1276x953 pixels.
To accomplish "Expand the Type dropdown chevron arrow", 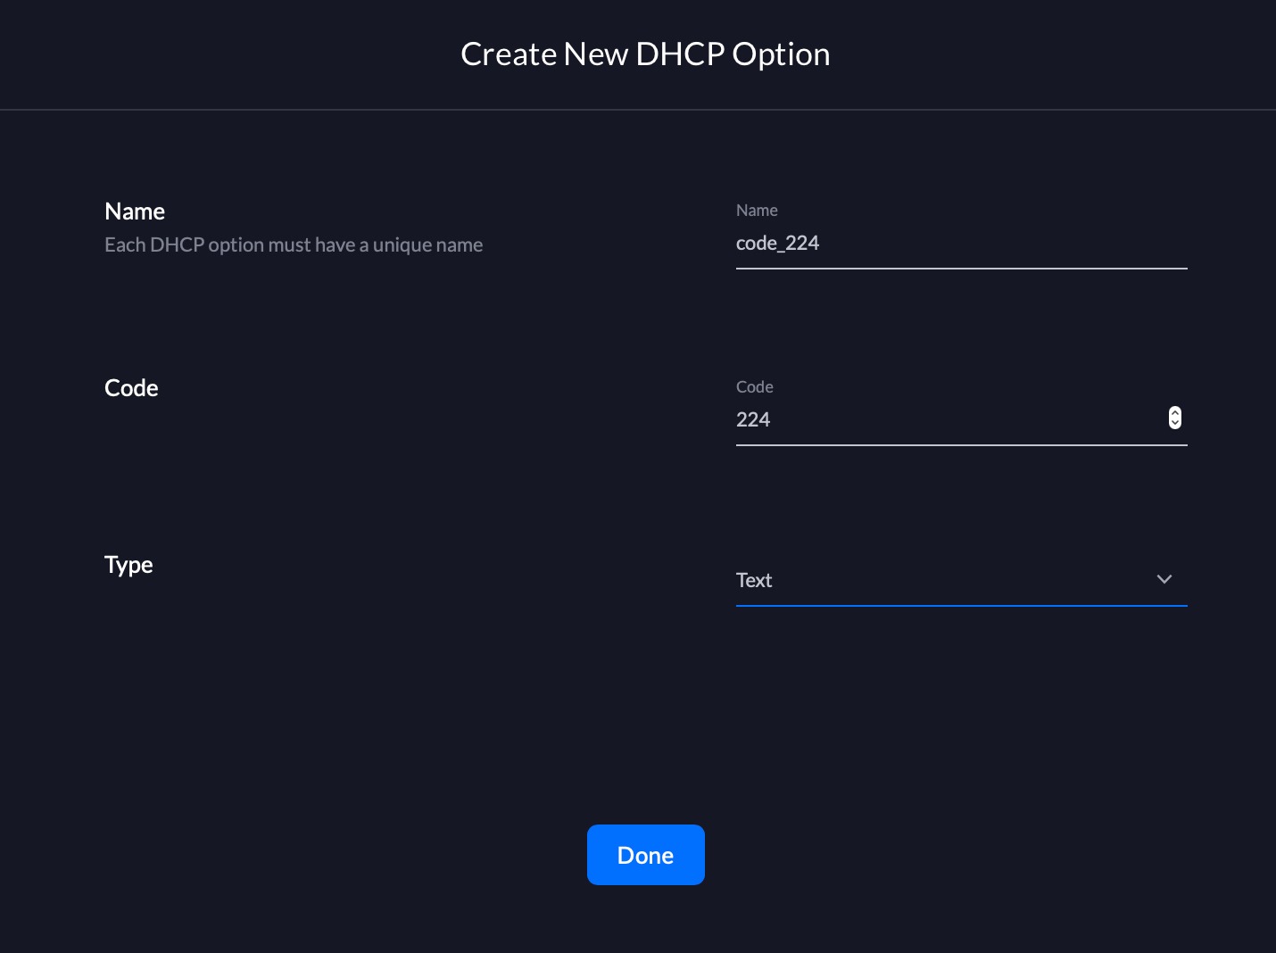I will point(1164,579).
